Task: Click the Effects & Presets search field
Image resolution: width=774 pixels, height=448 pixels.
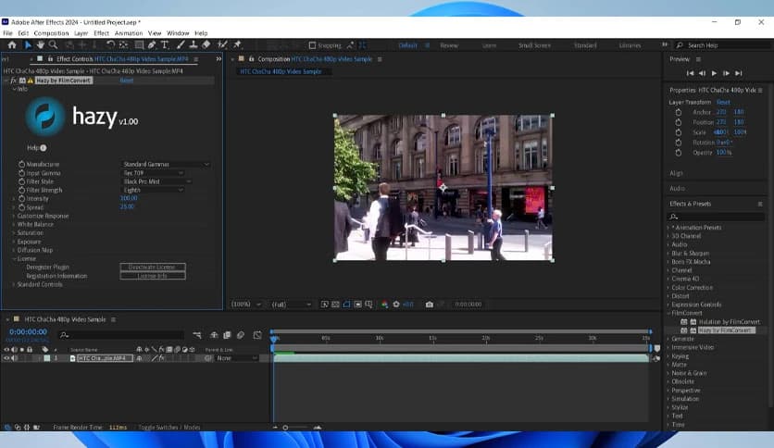Action: [716, 217]
